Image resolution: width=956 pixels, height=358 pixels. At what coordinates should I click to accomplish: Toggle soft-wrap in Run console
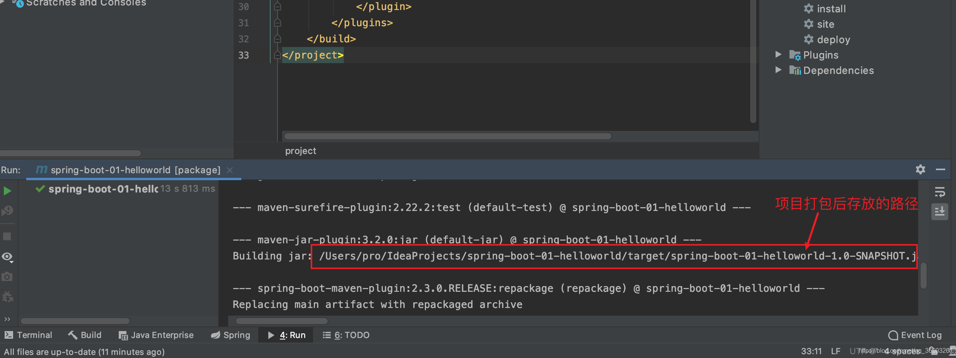(x=940, y=192)
